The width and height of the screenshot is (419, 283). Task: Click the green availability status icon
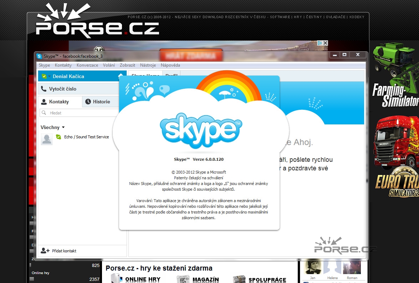click(45, 76)
